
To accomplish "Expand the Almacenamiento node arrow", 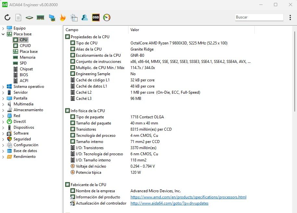I will click(3, 110).
